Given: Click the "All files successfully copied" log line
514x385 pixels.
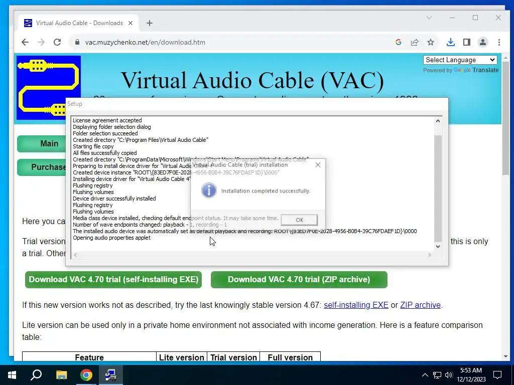Looking at the screenshot, I should pyautogui.click(x=104, y=153).
